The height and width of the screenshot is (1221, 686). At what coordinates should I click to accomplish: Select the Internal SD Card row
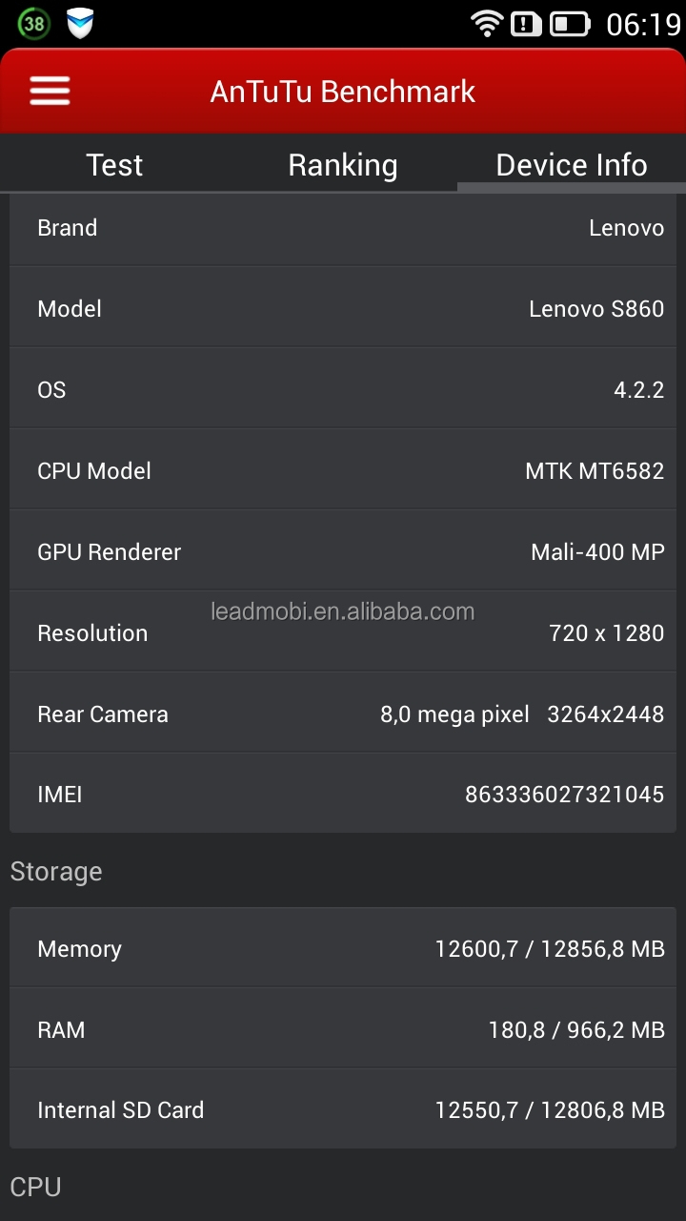(x=343, y=1109)
